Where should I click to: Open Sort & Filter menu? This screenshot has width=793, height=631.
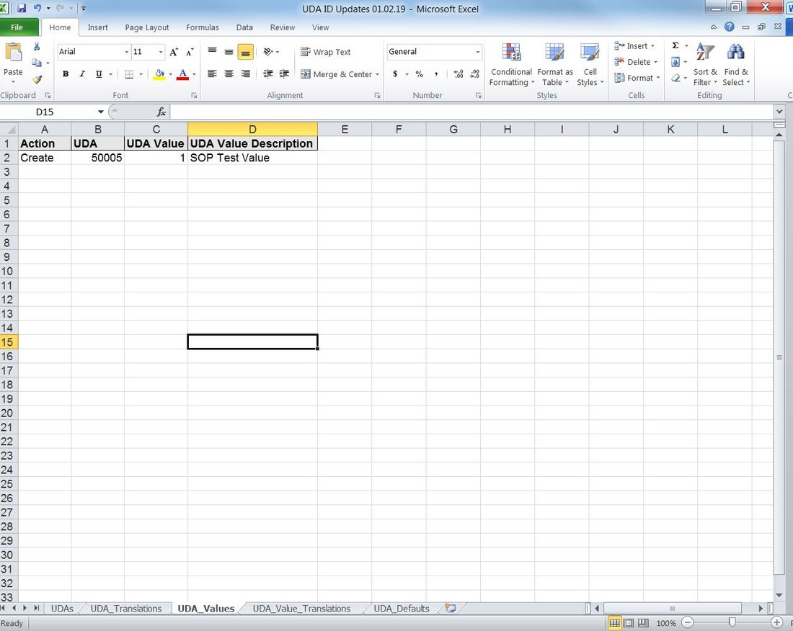(x=705, y=64)
